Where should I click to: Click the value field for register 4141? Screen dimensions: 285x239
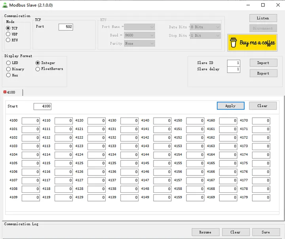162,129
